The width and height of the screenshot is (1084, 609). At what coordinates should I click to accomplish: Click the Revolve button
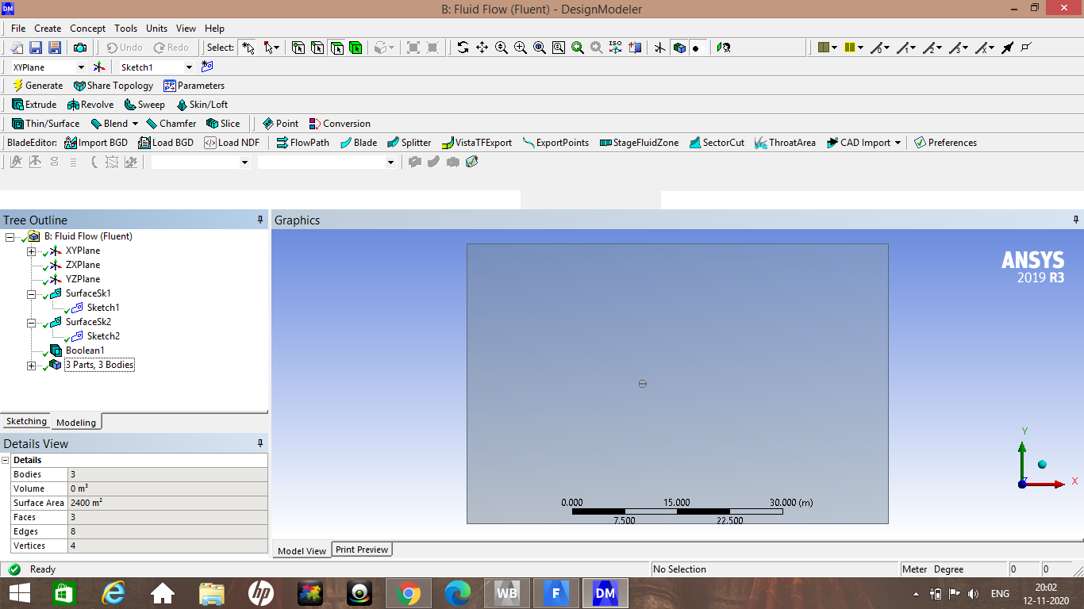pyautogui.click(x=90, y=105)
